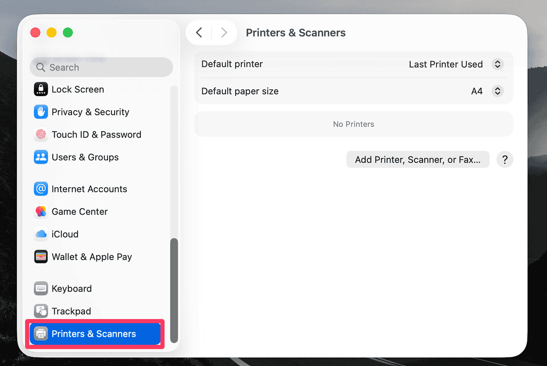
Task: Select the Lock Screen sidebar icon
Action: coord(41,89)
